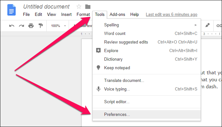This screenshot has height=127, width=222.
Task: Click the Explore icon in menu
Action: pos(98,50)
